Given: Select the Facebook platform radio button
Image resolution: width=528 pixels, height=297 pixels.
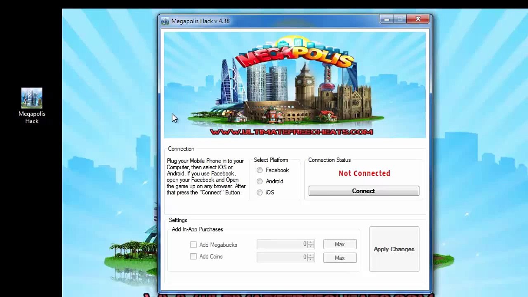Looking at the screenshot, I should [x=259, y=170].
